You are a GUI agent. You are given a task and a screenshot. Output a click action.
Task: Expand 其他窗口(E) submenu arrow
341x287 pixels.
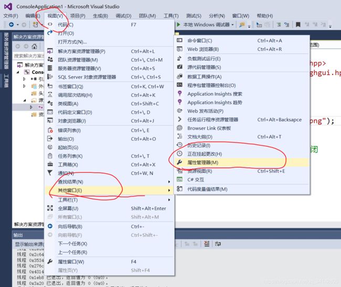169,191
